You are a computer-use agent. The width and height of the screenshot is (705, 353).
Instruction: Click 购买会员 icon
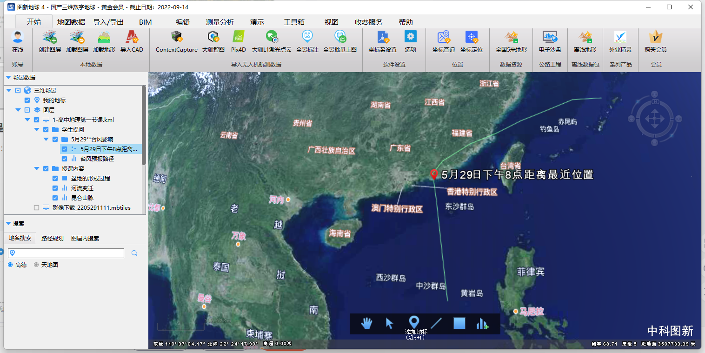click(x=656, y=37)
